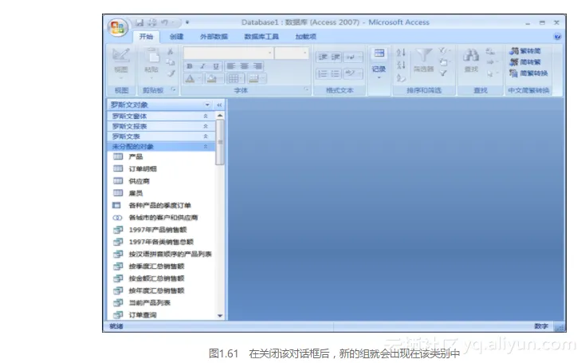Toggle filter with small funnel icon
Screen dimensions: 585x363
[x=443, y=73]
